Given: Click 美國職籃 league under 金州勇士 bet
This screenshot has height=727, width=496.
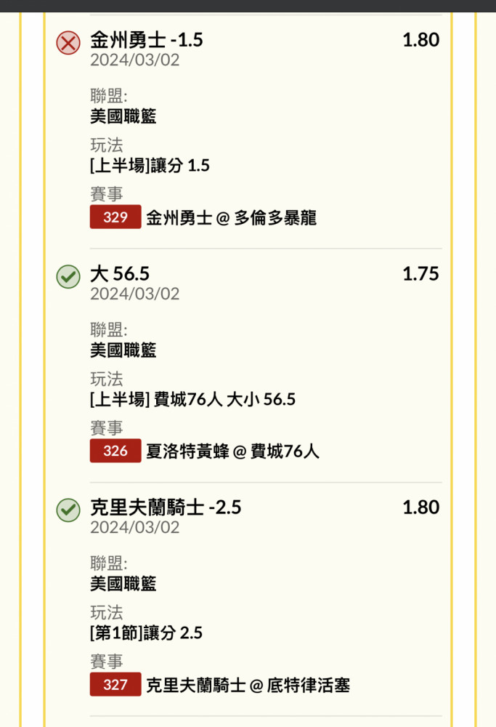Looking at the screenshot, I should click(123, 116).
